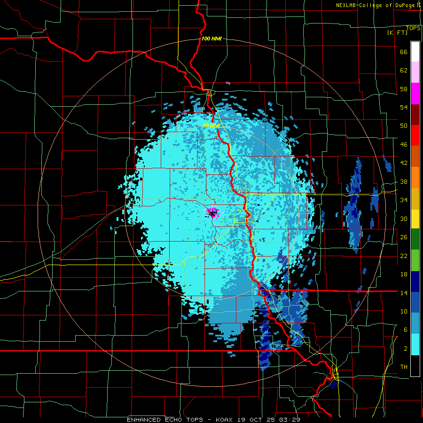This screenshot has height=423, width=423.
Task: Click the magenta 58 kft legend swatch
Action: (x=415, y=94)
